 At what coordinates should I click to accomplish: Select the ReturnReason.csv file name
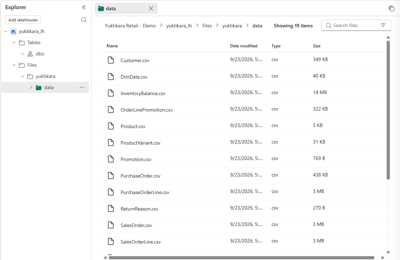click(139, 209)
